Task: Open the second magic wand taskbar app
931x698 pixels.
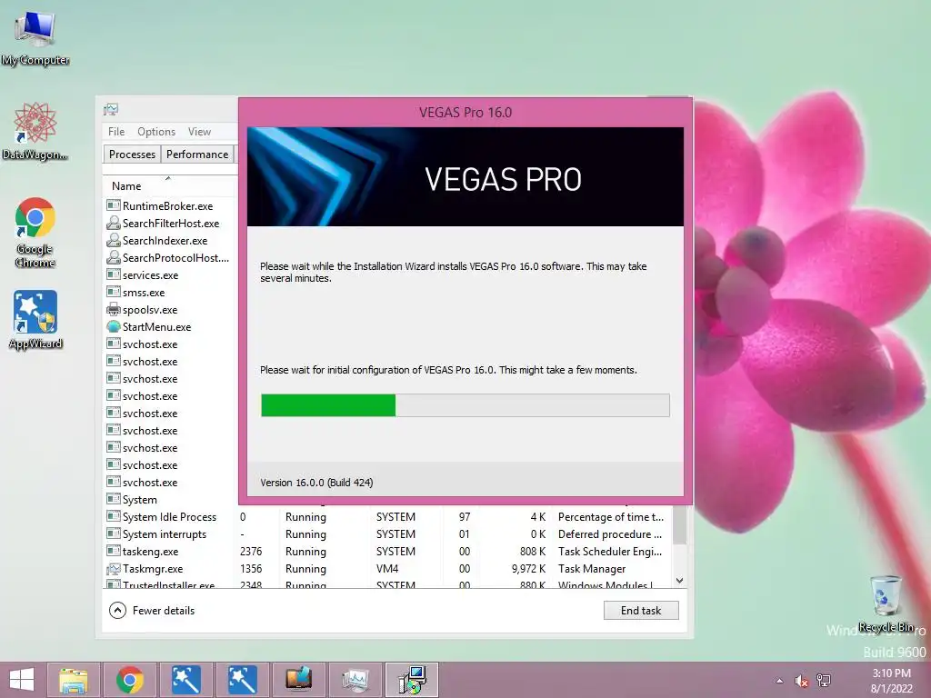Action: [242, 680]
